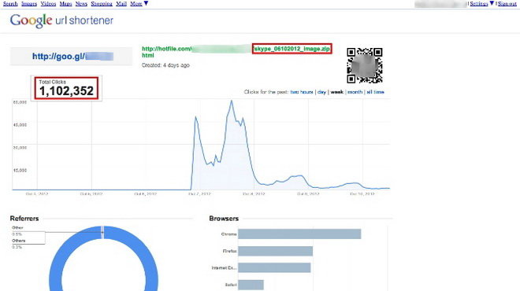Viewport: 520px width, 291px height.
Task: Open Maps from the top bar
Action: [65, 4]
